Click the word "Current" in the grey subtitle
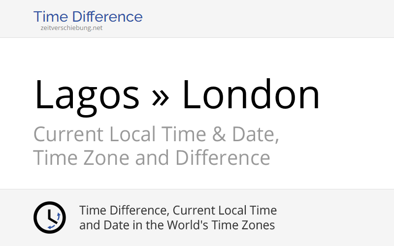This screenshot has height=246, width=394. [x=68, y=134]
